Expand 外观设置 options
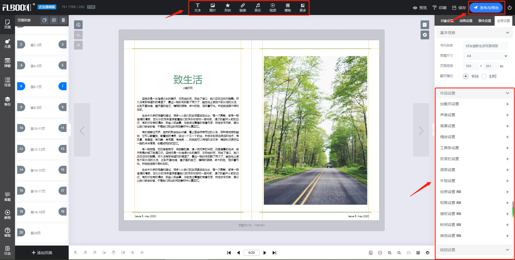The image size is (515, 260). click(507, 181)
